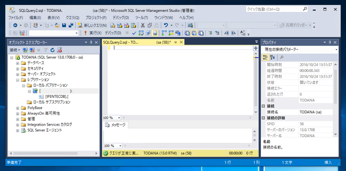Click Disconnect icon in Object Explorer toolbar

[x=32, y=50]
